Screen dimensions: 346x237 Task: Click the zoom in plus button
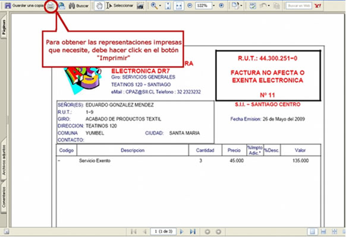tap(221, 6)
